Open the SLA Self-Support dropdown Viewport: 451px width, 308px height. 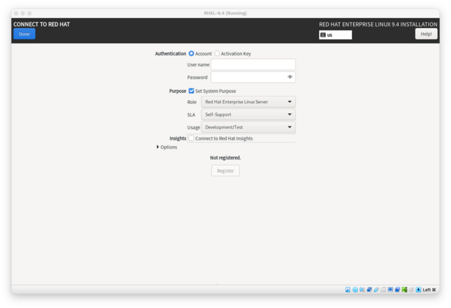[x=248, y=115]
